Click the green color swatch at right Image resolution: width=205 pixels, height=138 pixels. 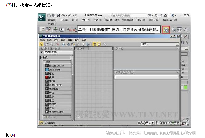[186, 87]
